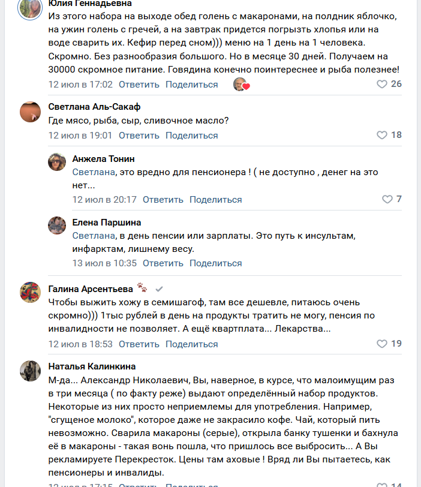
Task: Click paw prints emoji next to Галина Арсентьева
Action: tap(142, 288)
